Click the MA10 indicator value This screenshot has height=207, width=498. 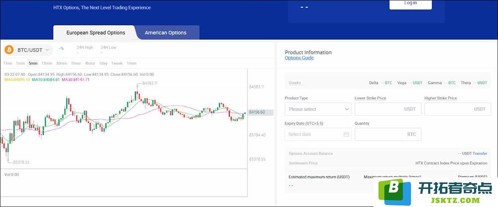46,80
